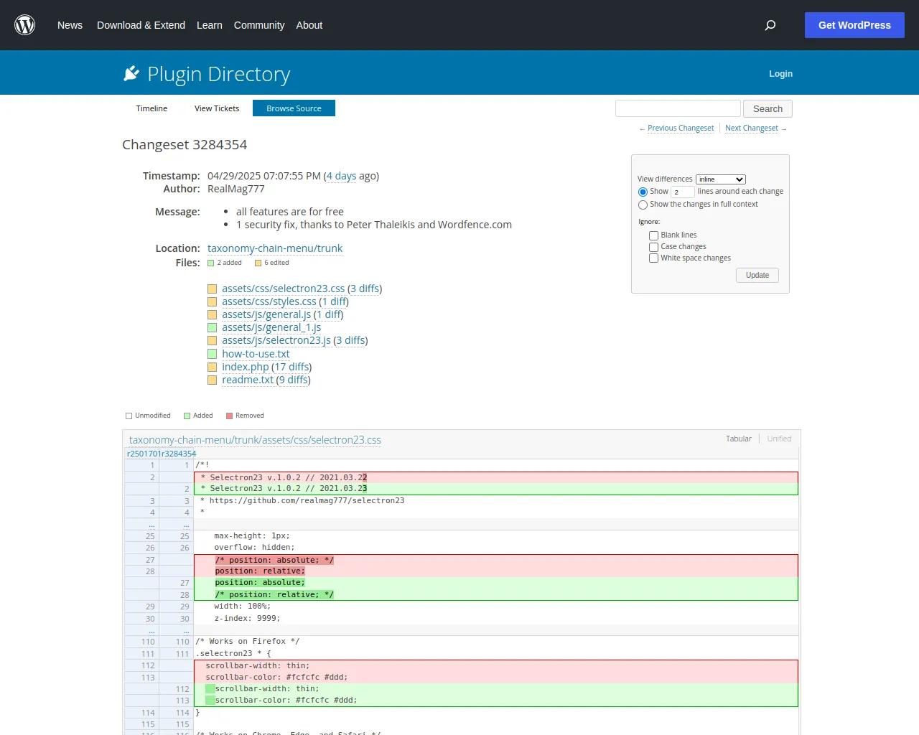Select 'Show lines around each change' radio

coord(643,192)
